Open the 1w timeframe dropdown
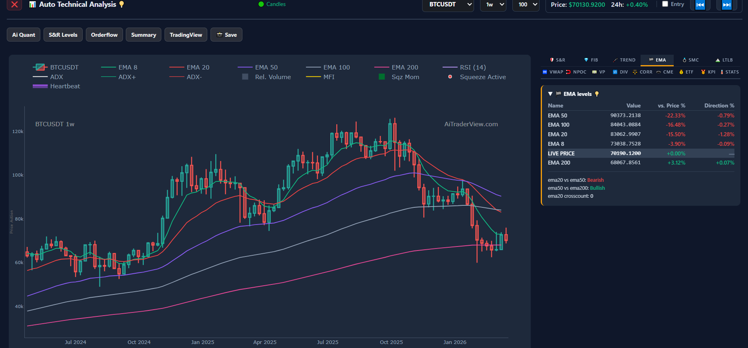This screenshot has width=748, height=348. coord(493,5)
